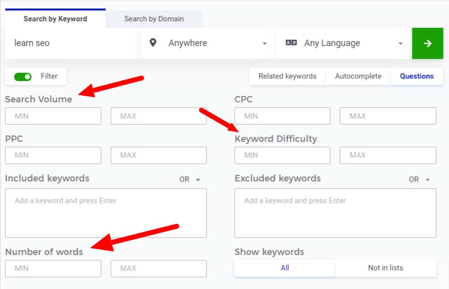Image resolution: width=449 pixels, height=289 pixels.
Task: Click the Included keywords text box
Action: (x=105, y=213)
